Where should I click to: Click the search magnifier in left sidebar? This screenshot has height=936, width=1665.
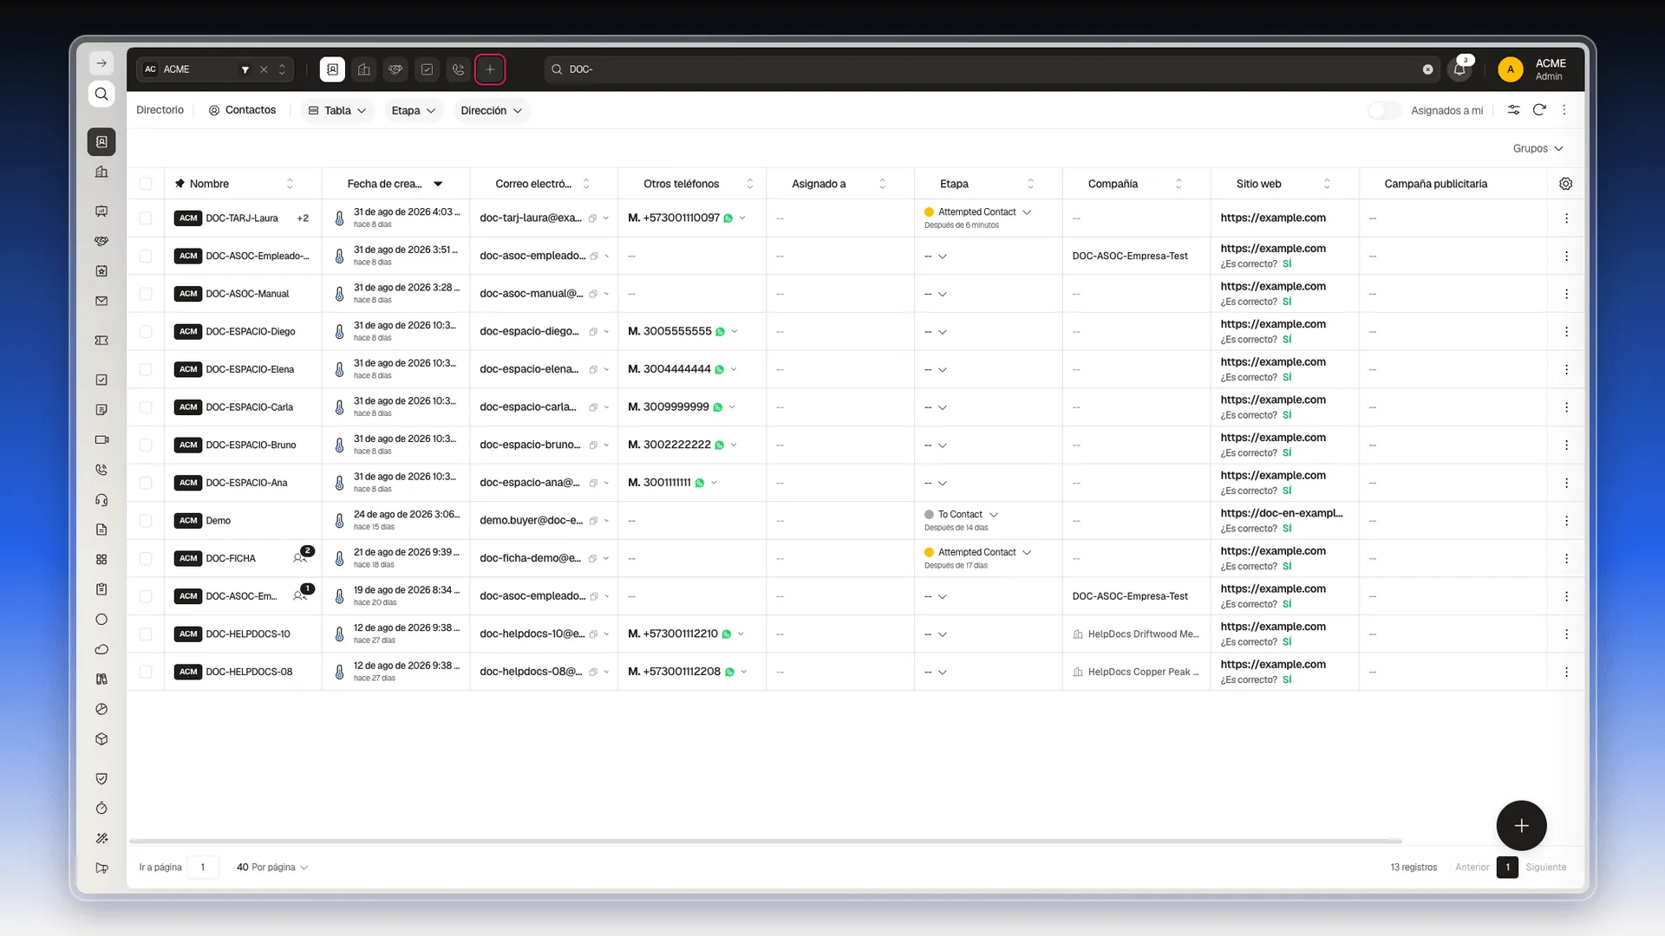click(x=101, y=94)
